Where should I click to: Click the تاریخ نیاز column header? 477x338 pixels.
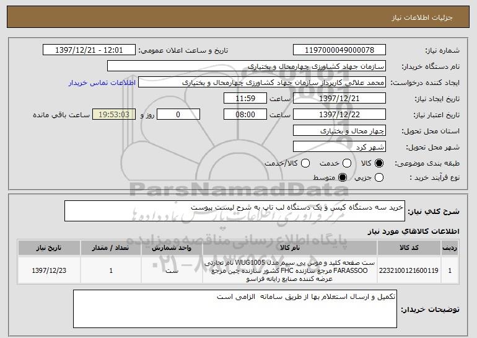(49, 248)
